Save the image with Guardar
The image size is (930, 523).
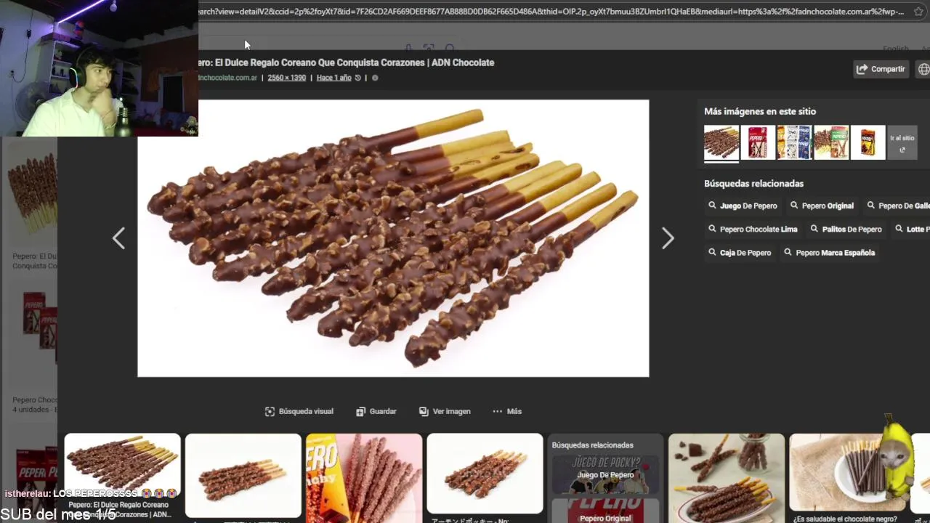[x=376, y=411]
